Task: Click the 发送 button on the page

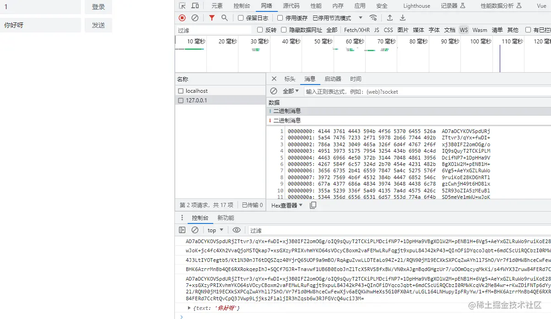Action: pos(98,25)
